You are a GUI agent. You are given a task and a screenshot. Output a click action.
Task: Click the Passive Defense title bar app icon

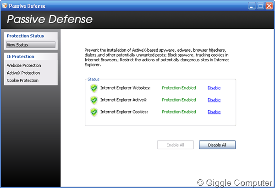5,6
